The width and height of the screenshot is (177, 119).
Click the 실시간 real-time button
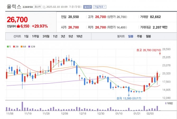tap(87, 7)
